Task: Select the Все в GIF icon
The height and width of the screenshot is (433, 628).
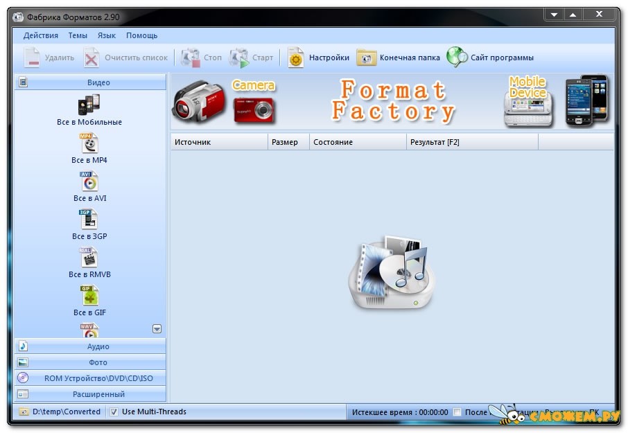Action: 89,295
